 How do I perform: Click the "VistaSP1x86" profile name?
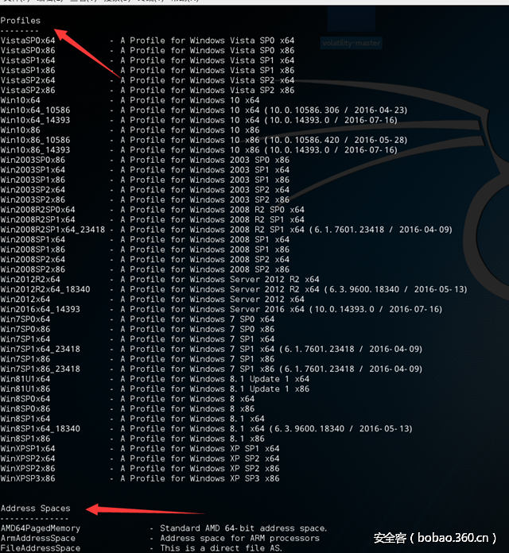pos(28,70)
